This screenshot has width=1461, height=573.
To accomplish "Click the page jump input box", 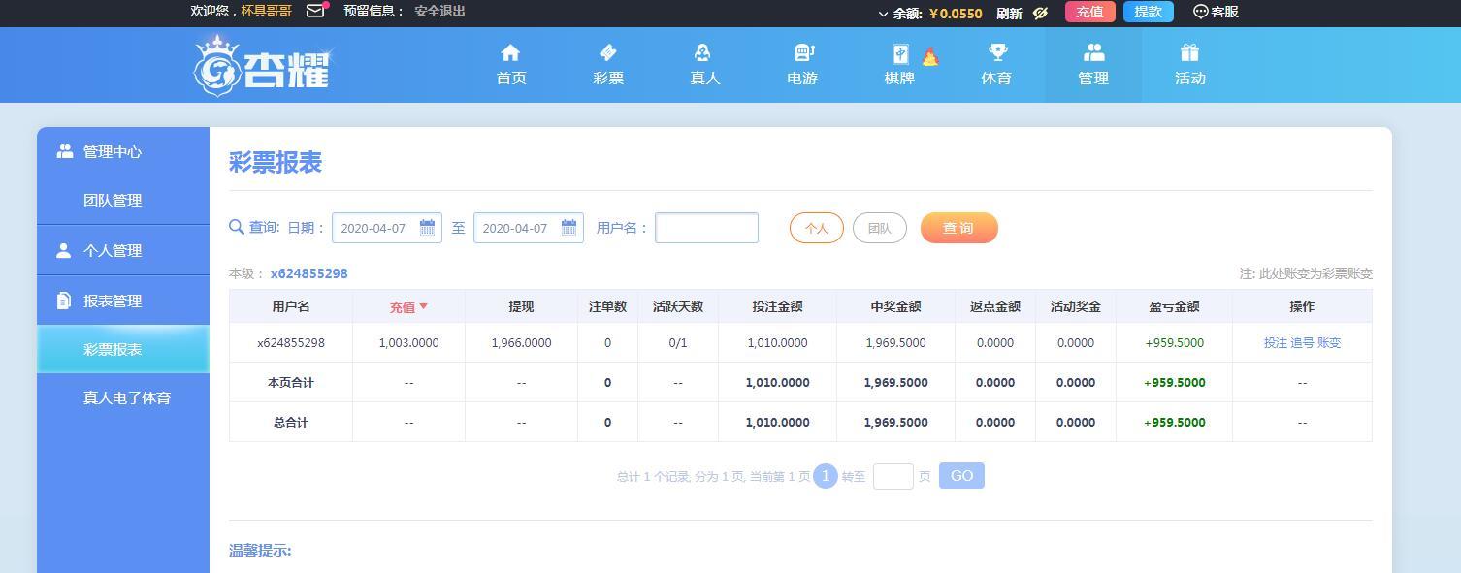I will coord(893,476).
